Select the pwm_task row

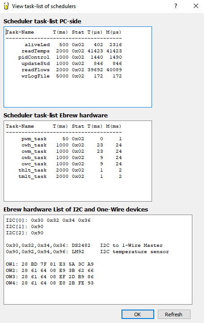coord(64,139)
